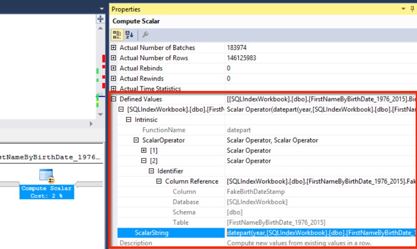Click the 183974 batches value
This screenshot has height=249, width=417.
pos(237,48)
